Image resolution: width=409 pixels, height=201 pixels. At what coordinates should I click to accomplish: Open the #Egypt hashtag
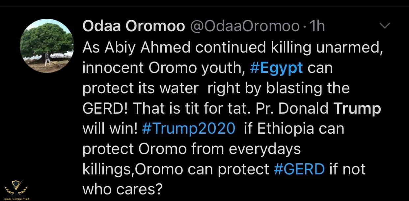tap(277, 68)
